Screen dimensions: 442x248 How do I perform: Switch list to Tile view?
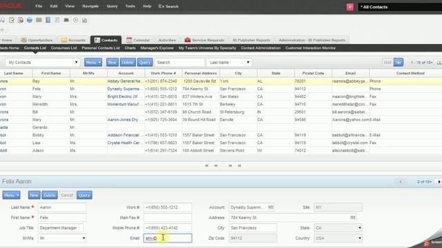tap(398, 63)
